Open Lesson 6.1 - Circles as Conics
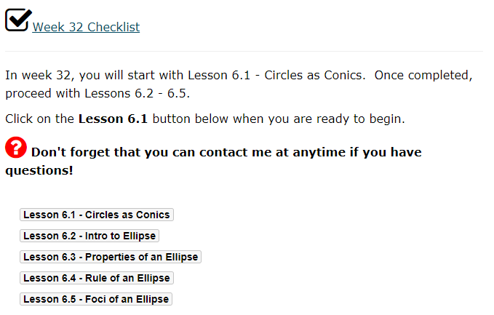 pyautogui.click(x=97, y=215)
